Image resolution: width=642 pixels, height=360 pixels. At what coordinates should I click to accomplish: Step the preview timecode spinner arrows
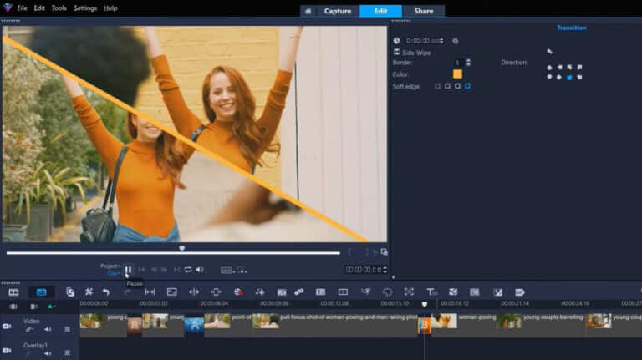[x=385, y=270]
